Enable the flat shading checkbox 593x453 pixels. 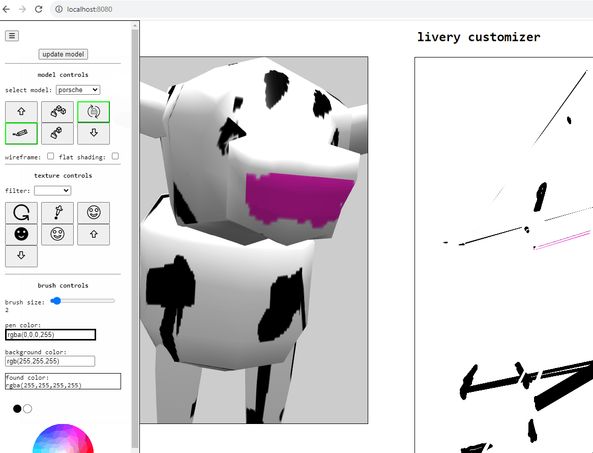[x=115, y=156]
